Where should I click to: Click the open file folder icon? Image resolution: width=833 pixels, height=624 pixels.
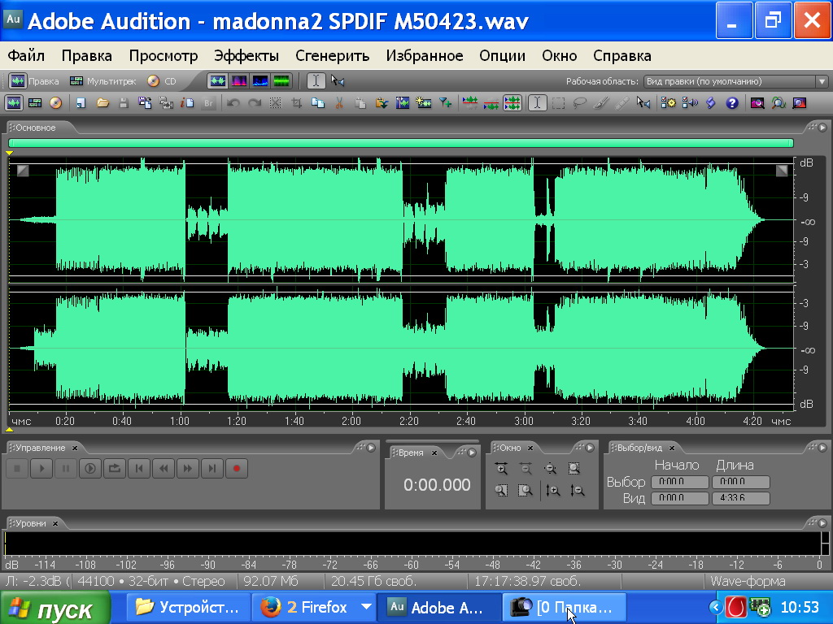coord(102,103)
